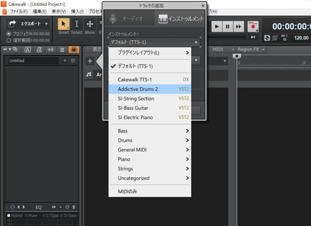Click the Arranger music note icon
Screen dimensions: 311x226
89,74
